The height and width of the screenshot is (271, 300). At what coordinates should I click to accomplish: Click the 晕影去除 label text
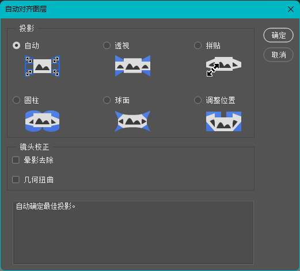click(x=39, y=160)
